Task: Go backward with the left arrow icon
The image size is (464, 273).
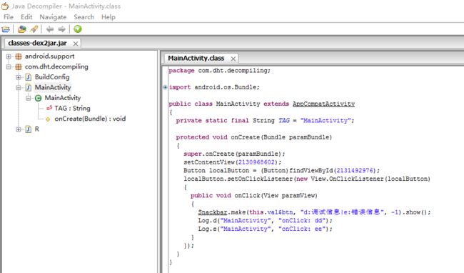Action: tap(50, 29)
